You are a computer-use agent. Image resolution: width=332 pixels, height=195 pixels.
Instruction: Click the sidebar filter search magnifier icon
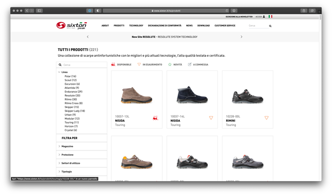coord(60,65)
